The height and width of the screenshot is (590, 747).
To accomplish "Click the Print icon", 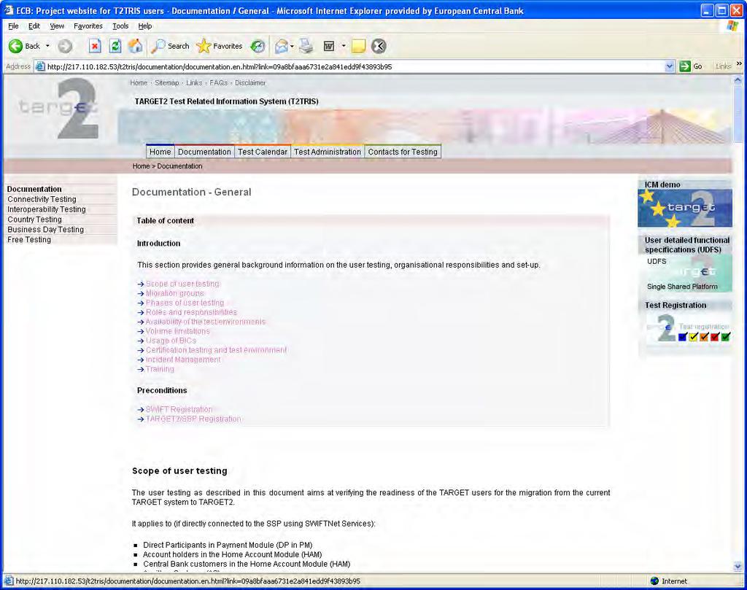I will (307, 46).
